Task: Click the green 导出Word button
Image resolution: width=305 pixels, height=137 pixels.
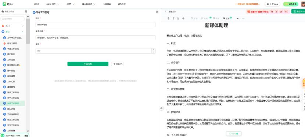Action: pyautogui.click(x=298, y=11)
